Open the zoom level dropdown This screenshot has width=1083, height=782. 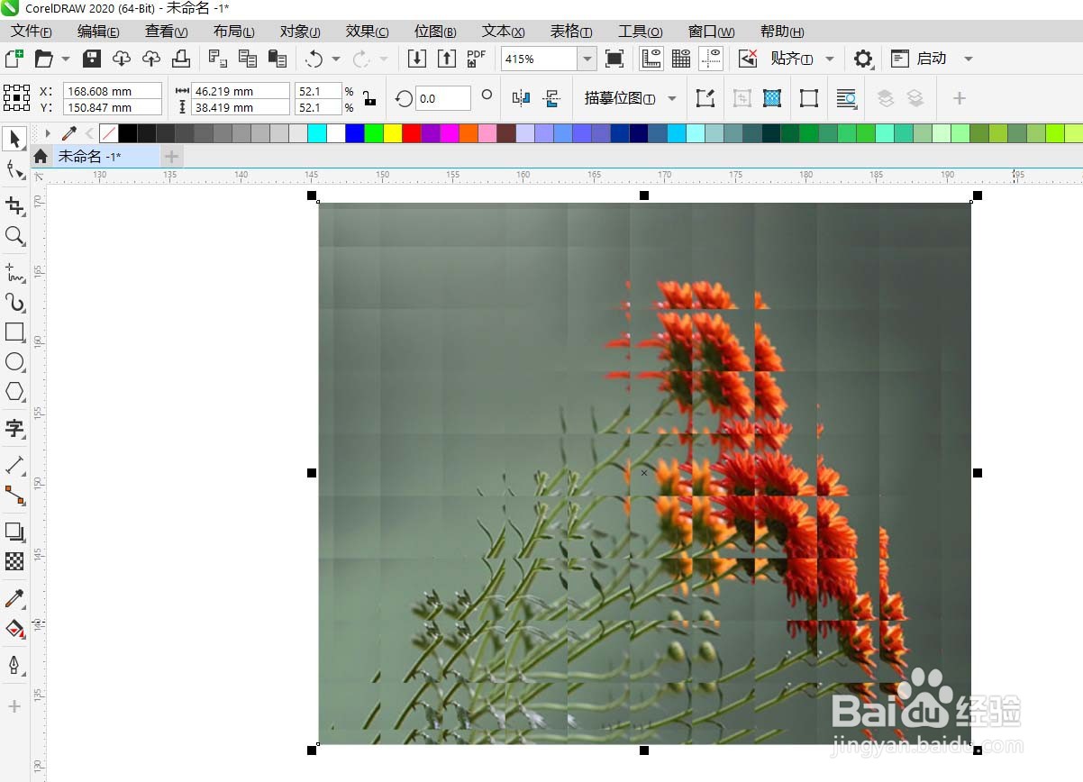click(x=587, y=59)
